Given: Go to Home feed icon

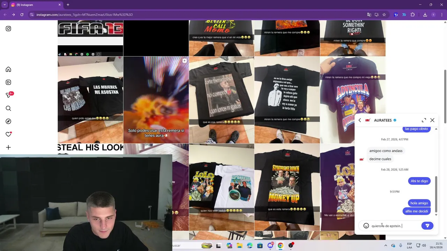Looking at the screenshot, I should [x=8, y=69].
